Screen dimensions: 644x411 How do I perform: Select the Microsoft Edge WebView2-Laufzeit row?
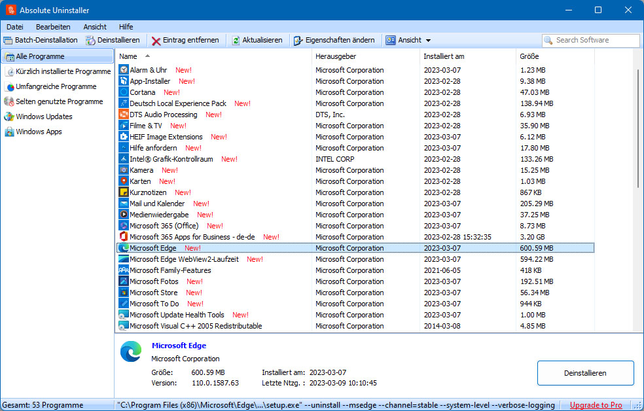tap(355, 259)
